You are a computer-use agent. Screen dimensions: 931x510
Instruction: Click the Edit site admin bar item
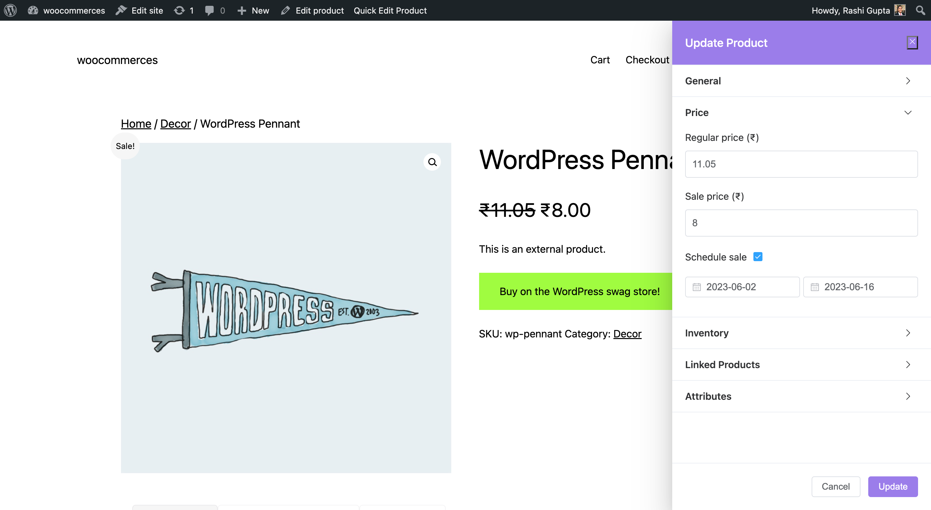pyautogui.click(x=139, y=10)
